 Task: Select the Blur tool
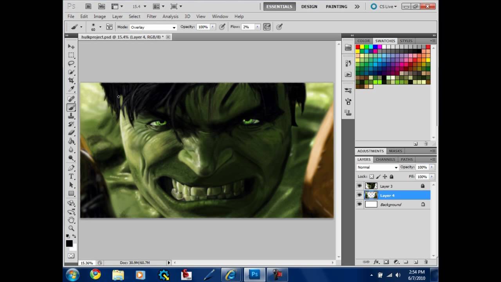[x=71, y=150]
